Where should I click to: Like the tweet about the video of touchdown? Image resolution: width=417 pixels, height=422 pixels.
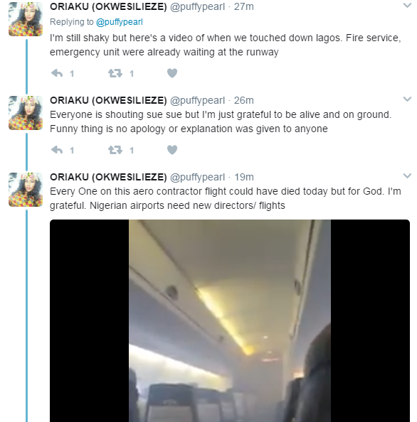coord(172,73)
